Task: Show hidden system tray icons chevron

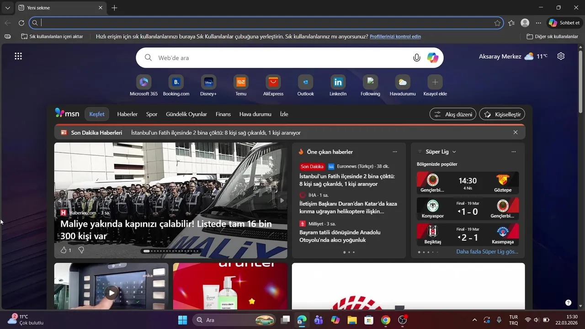Action: [474, 320]
